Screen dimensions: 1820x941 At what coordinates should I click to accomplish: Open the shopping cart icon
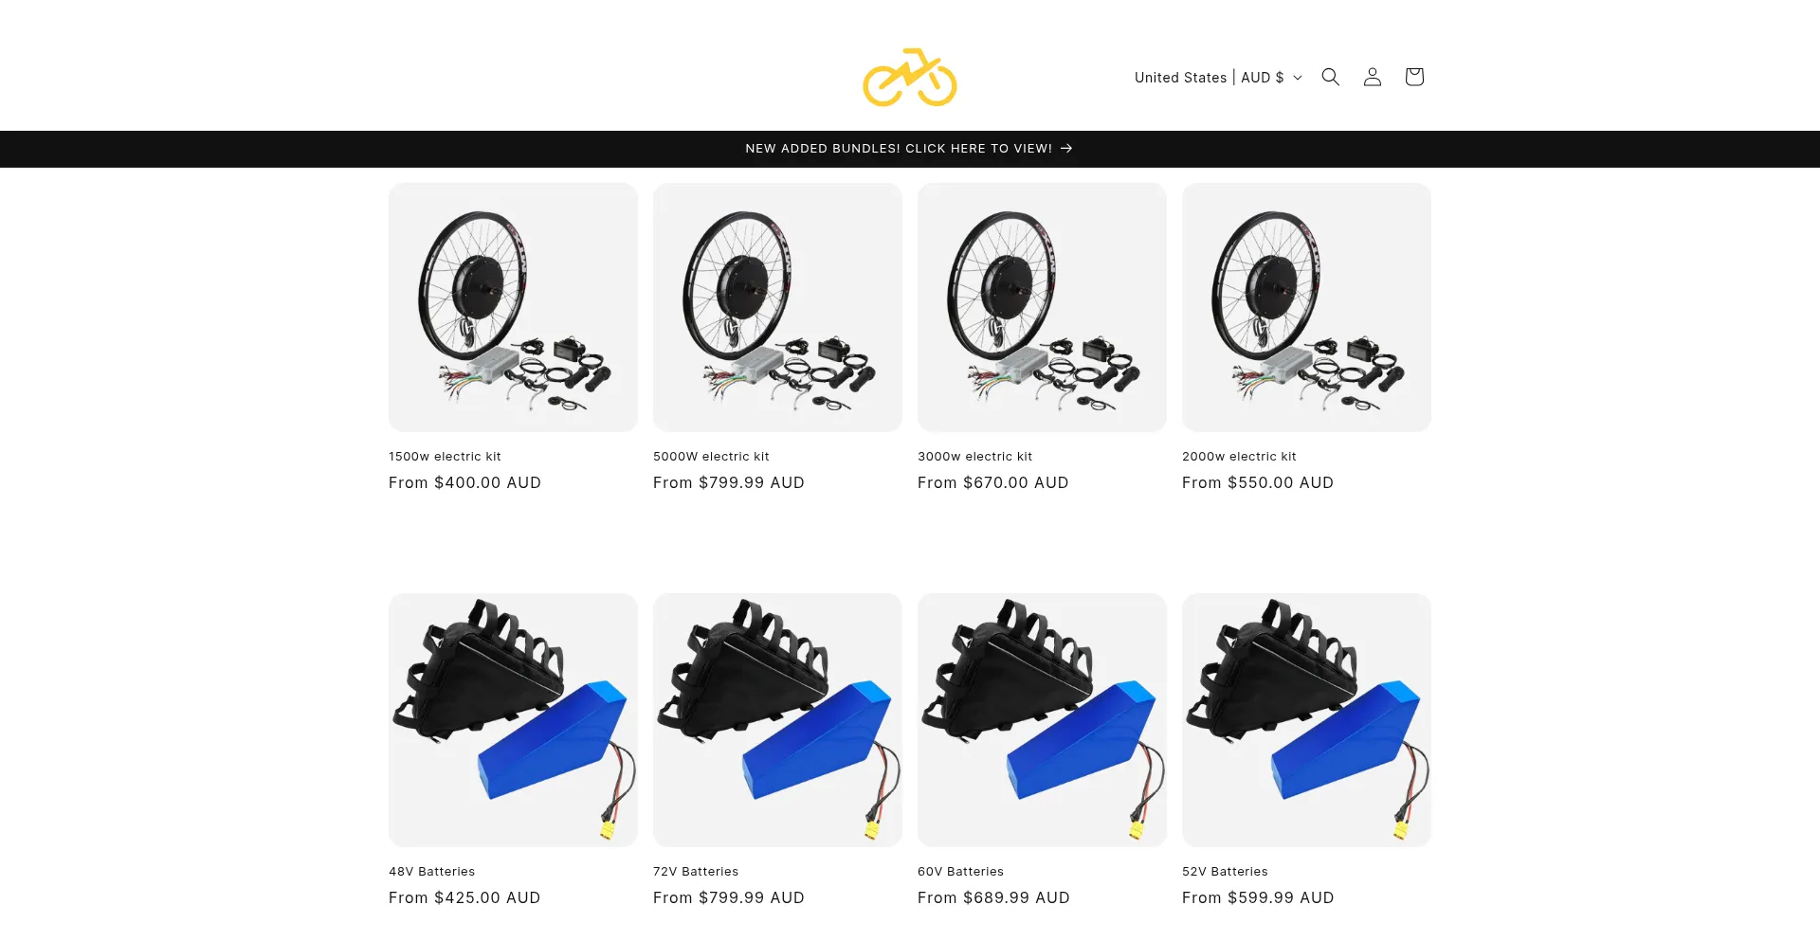pyautogui.click(x=1413, y=77)
